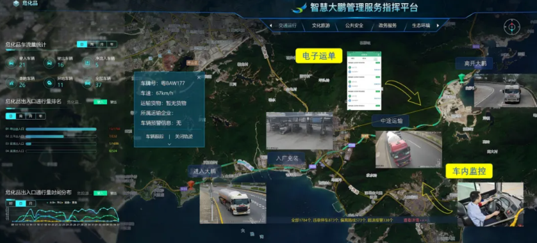Open the 生态环境 tab

point(421,26)
